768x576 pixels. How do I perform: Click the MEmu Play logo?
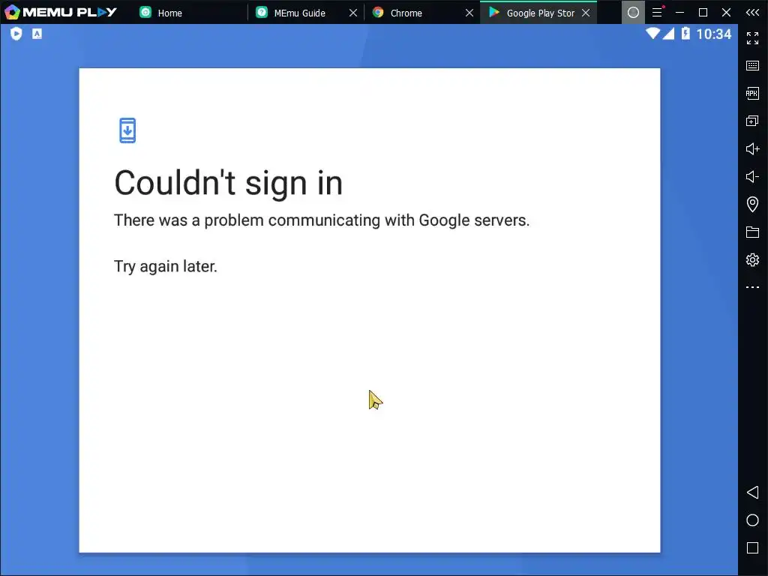tap(60, 12)
